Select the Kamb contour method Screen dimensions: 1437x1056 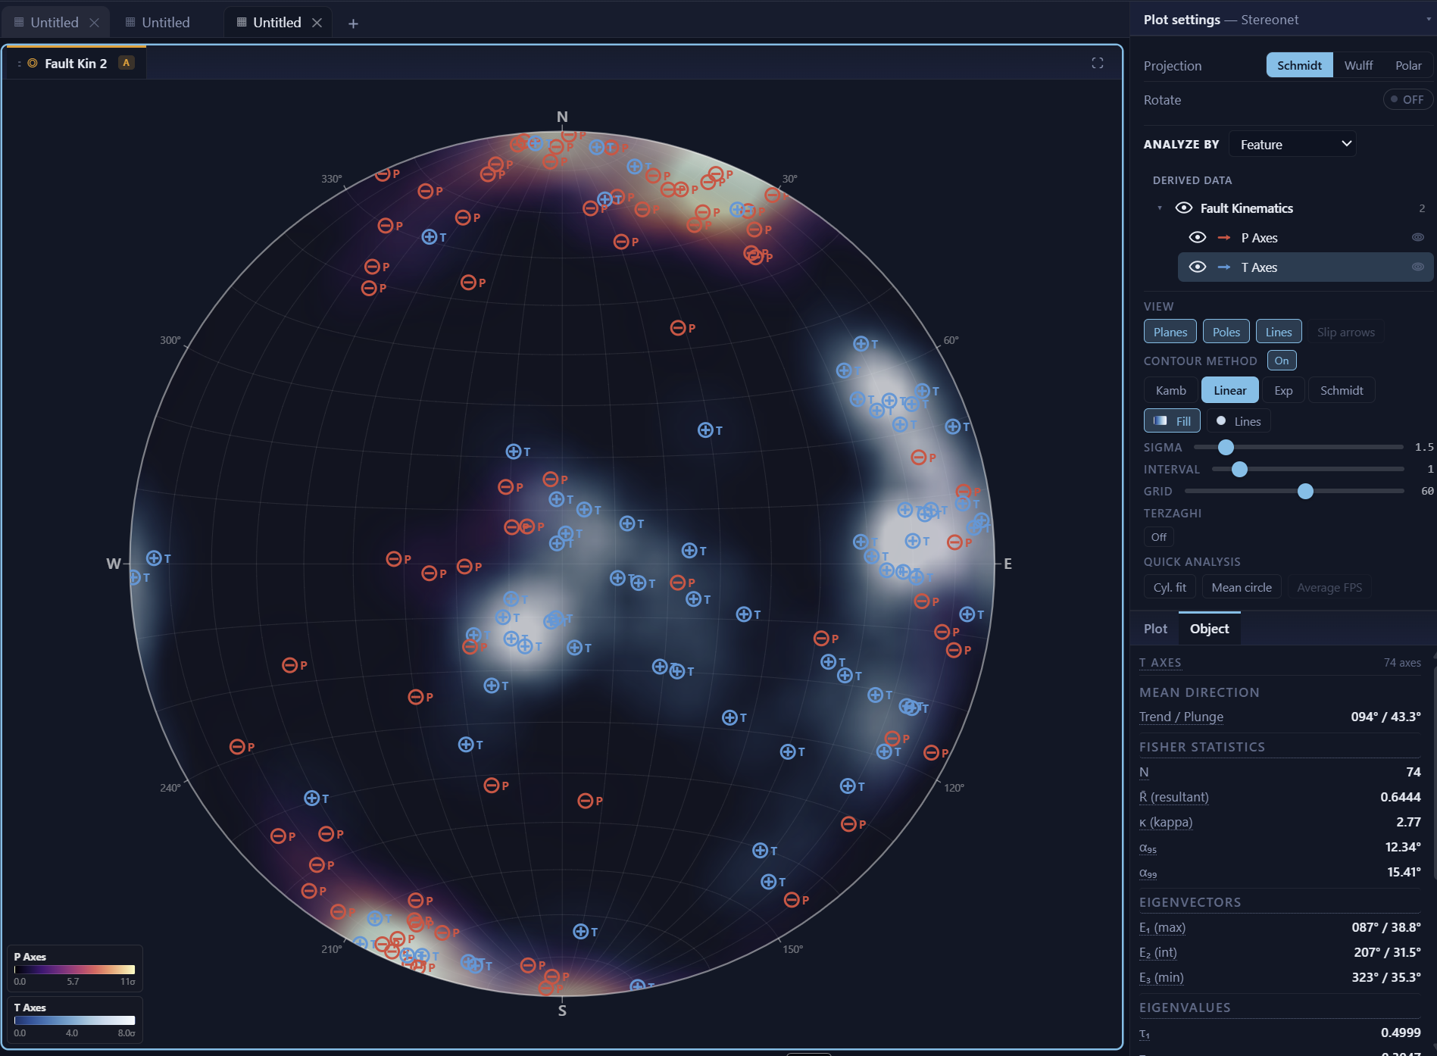coord(1170,390)
